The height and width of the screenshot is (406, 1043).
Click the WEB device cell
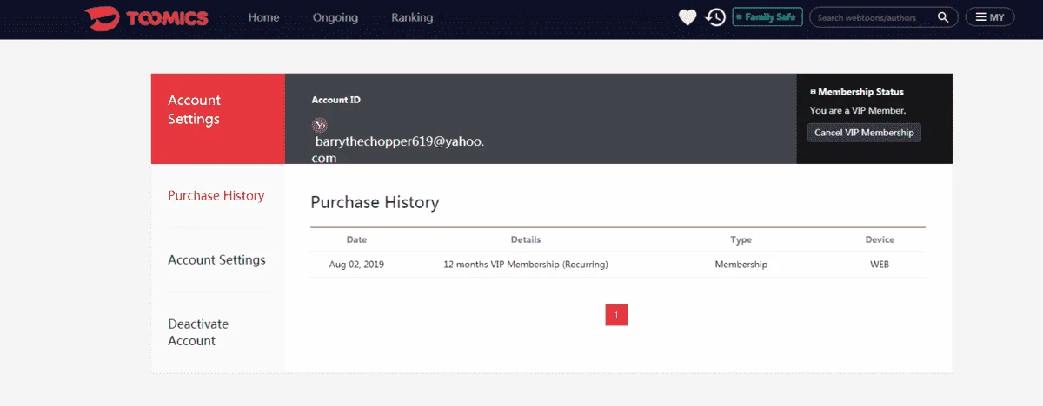point(880,265)
